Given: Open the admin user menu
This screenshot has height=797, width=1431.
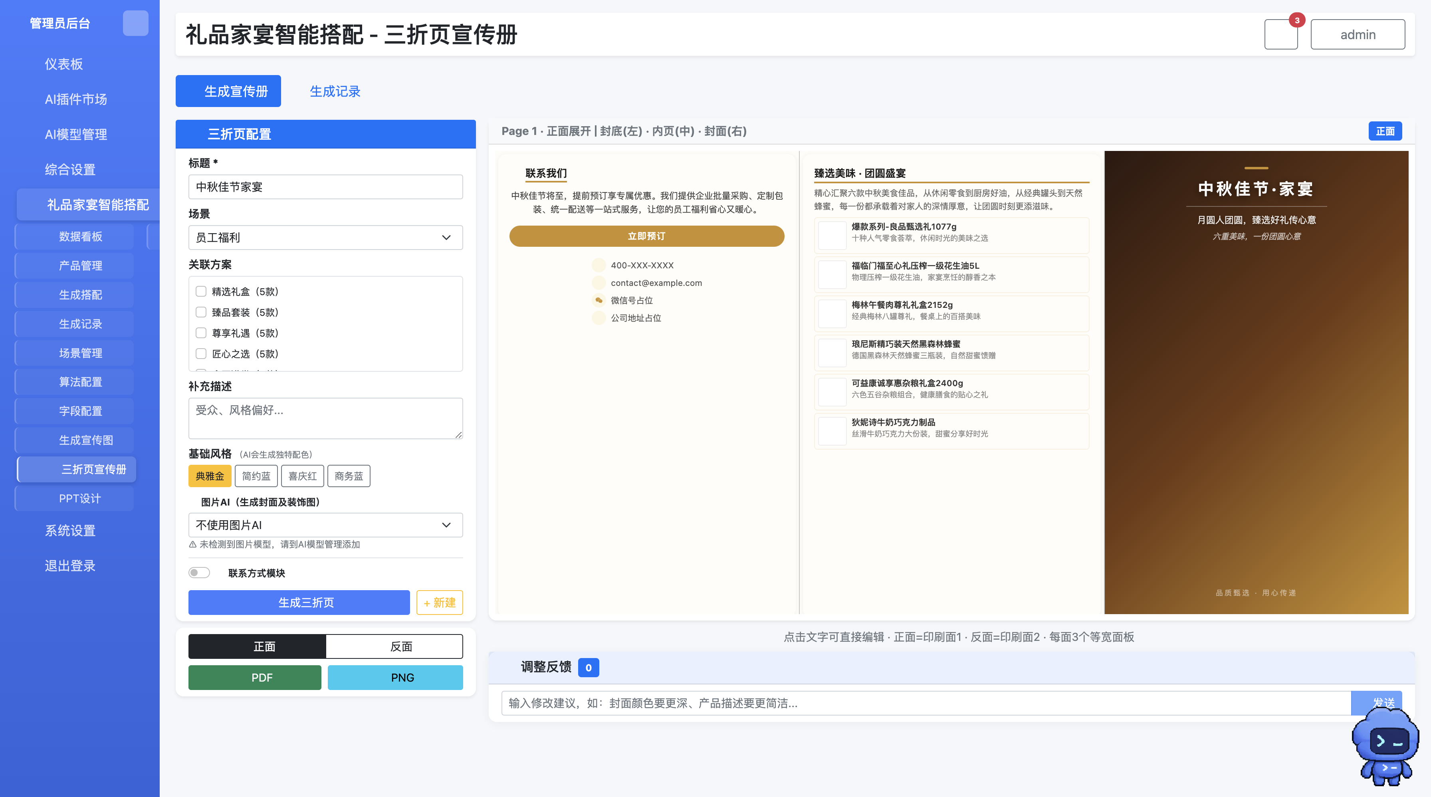Looking at the screenshot, I should tap(1358, 34).
